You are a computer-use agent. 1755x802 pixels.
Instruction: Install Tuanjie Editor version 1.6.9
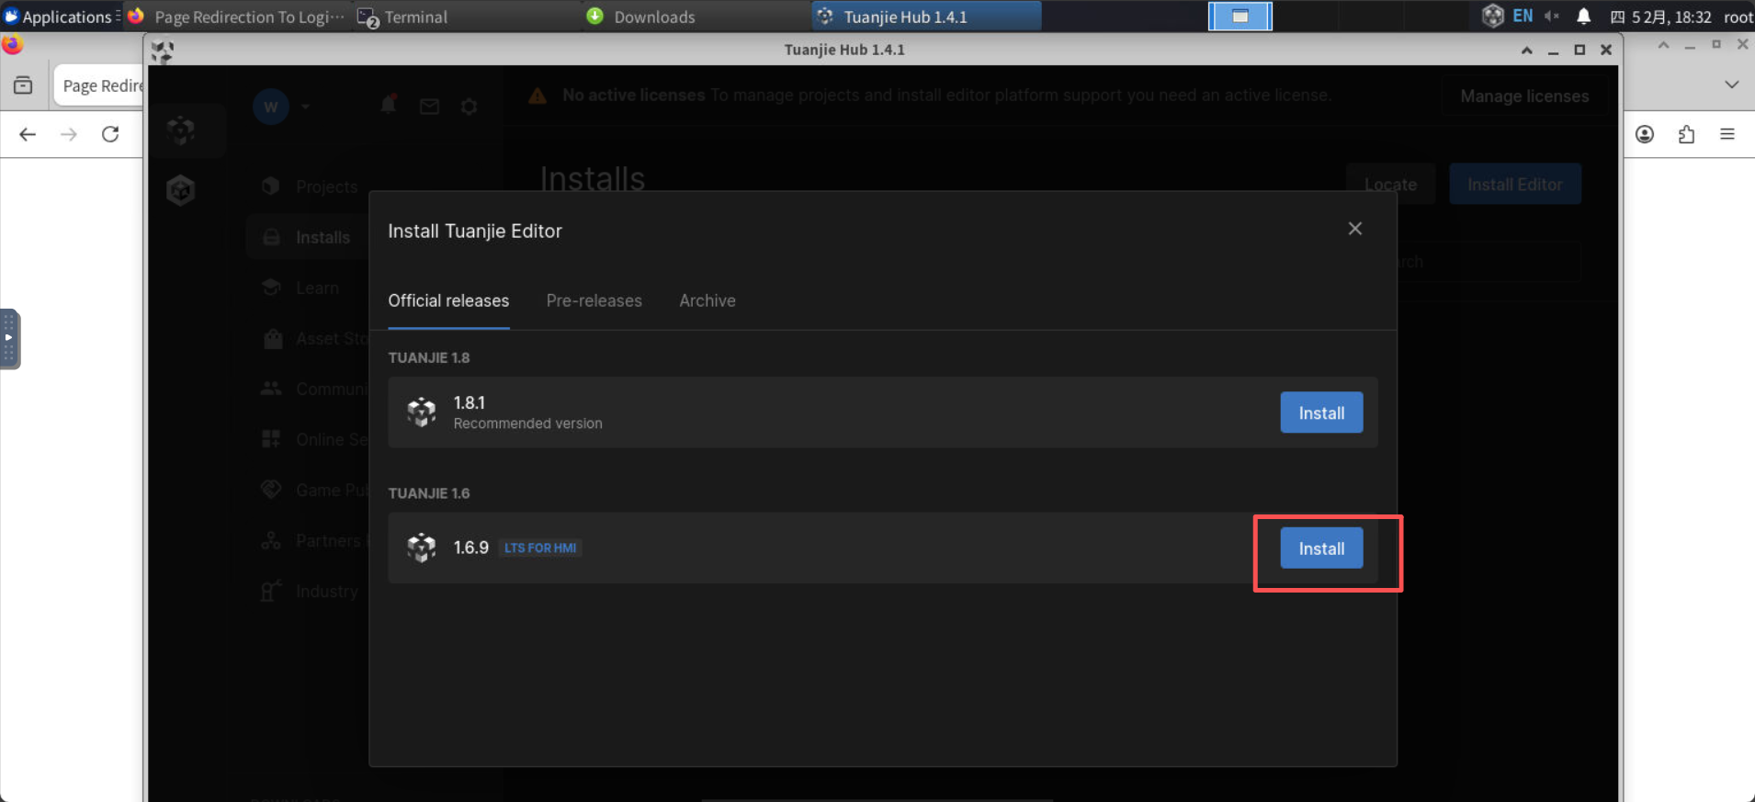(1321, 548)
